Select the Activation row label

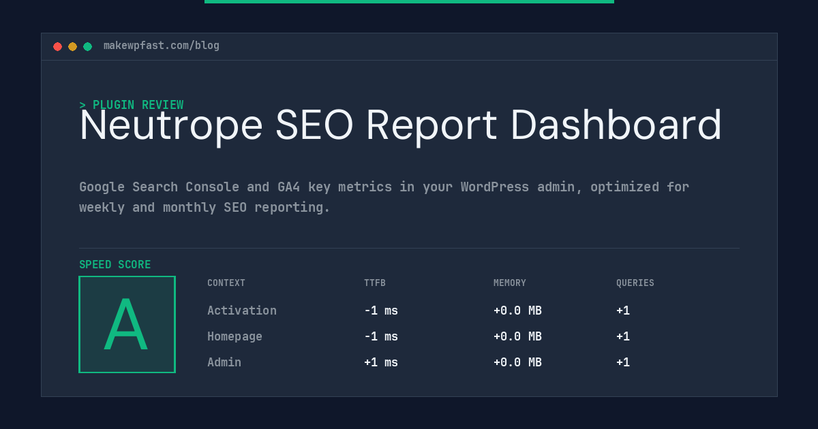(x=242, y=311)
